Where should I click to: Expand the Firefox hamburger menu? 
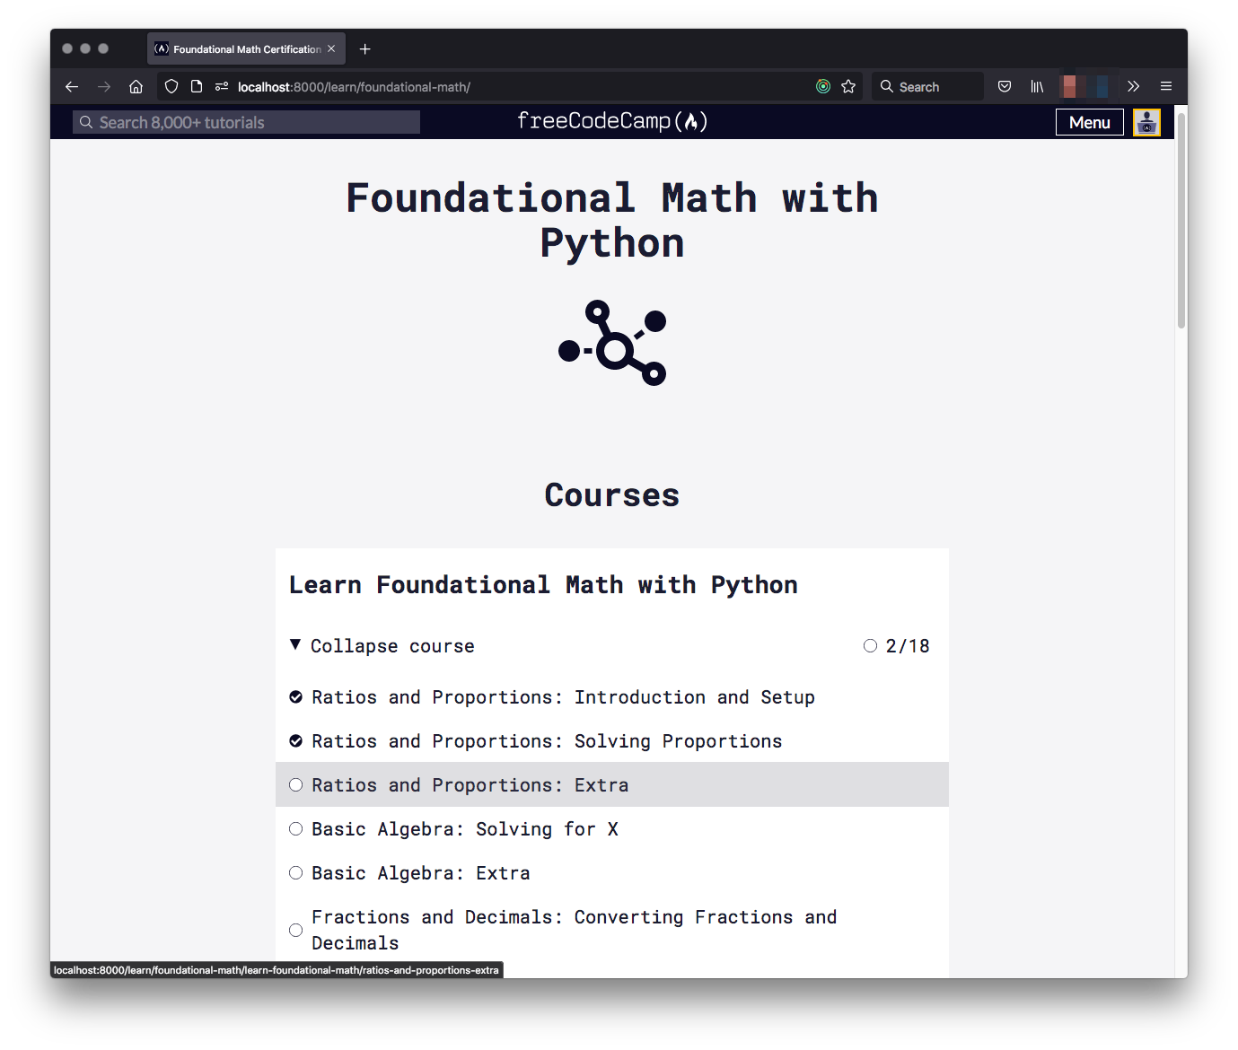(1166, 86)
